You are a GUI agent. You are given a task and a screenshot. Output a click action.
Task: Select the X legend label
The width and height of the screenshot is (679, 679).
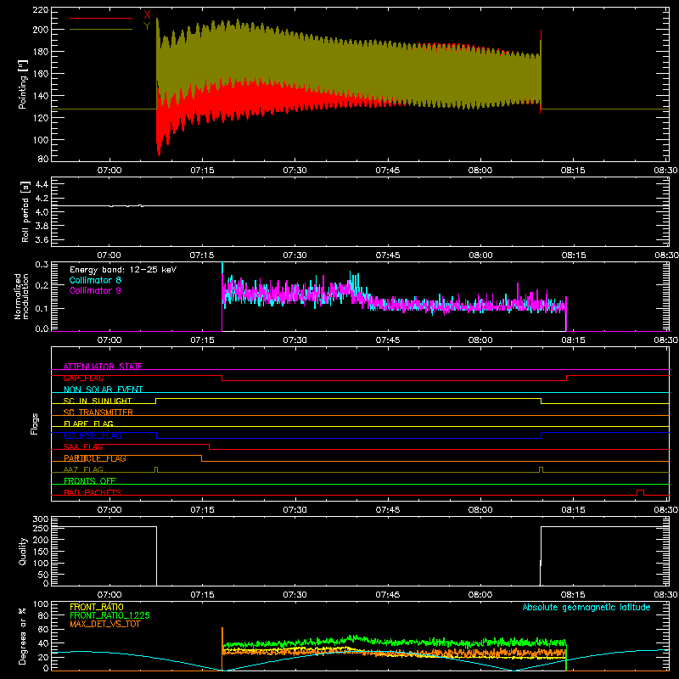point(147,14)
